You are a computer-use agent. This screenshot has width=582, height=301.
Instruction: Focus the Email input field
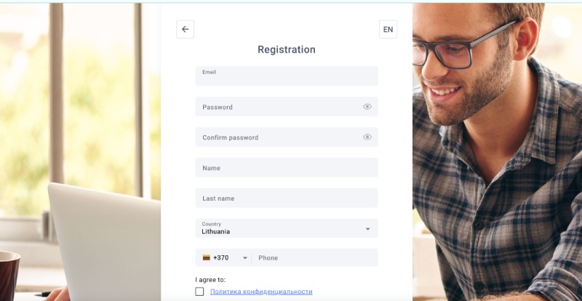(287, 76)
